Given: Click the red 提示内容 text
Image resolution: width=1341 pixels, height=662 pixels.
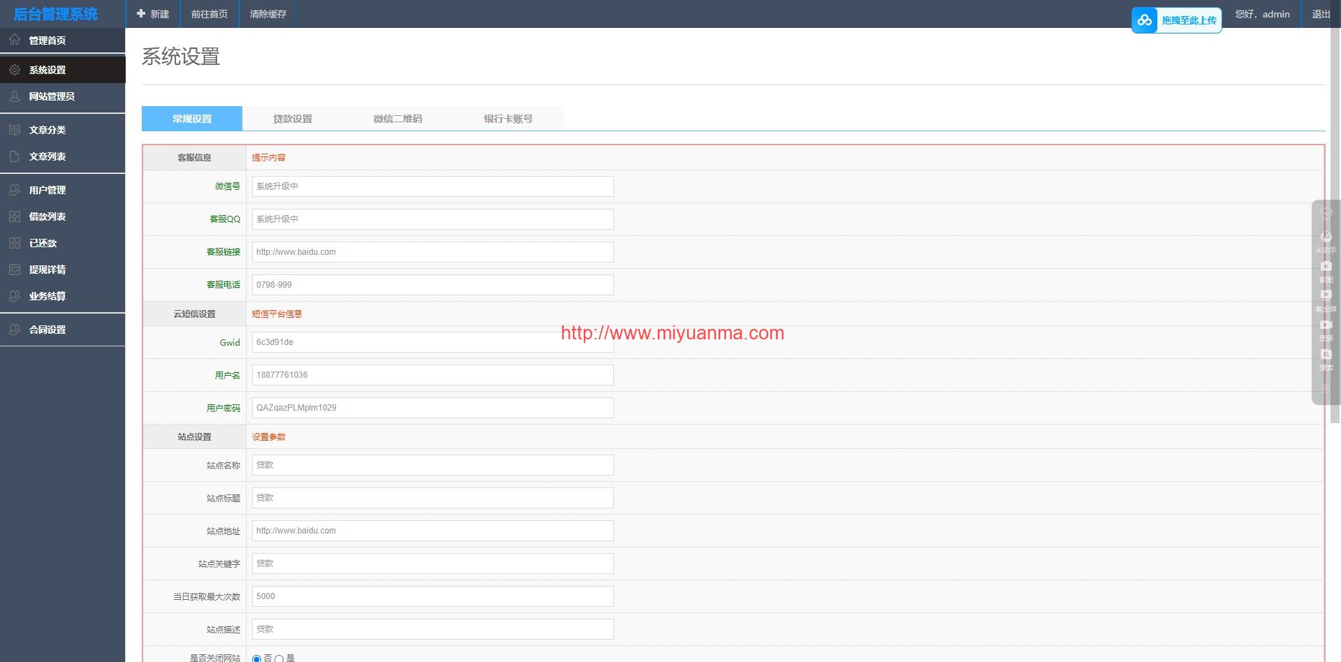Looking at the screenshot, I should pos(269,158).
